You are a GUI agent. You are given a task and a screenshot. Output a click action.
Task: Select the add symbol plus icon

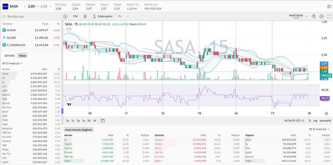(65, 16)
